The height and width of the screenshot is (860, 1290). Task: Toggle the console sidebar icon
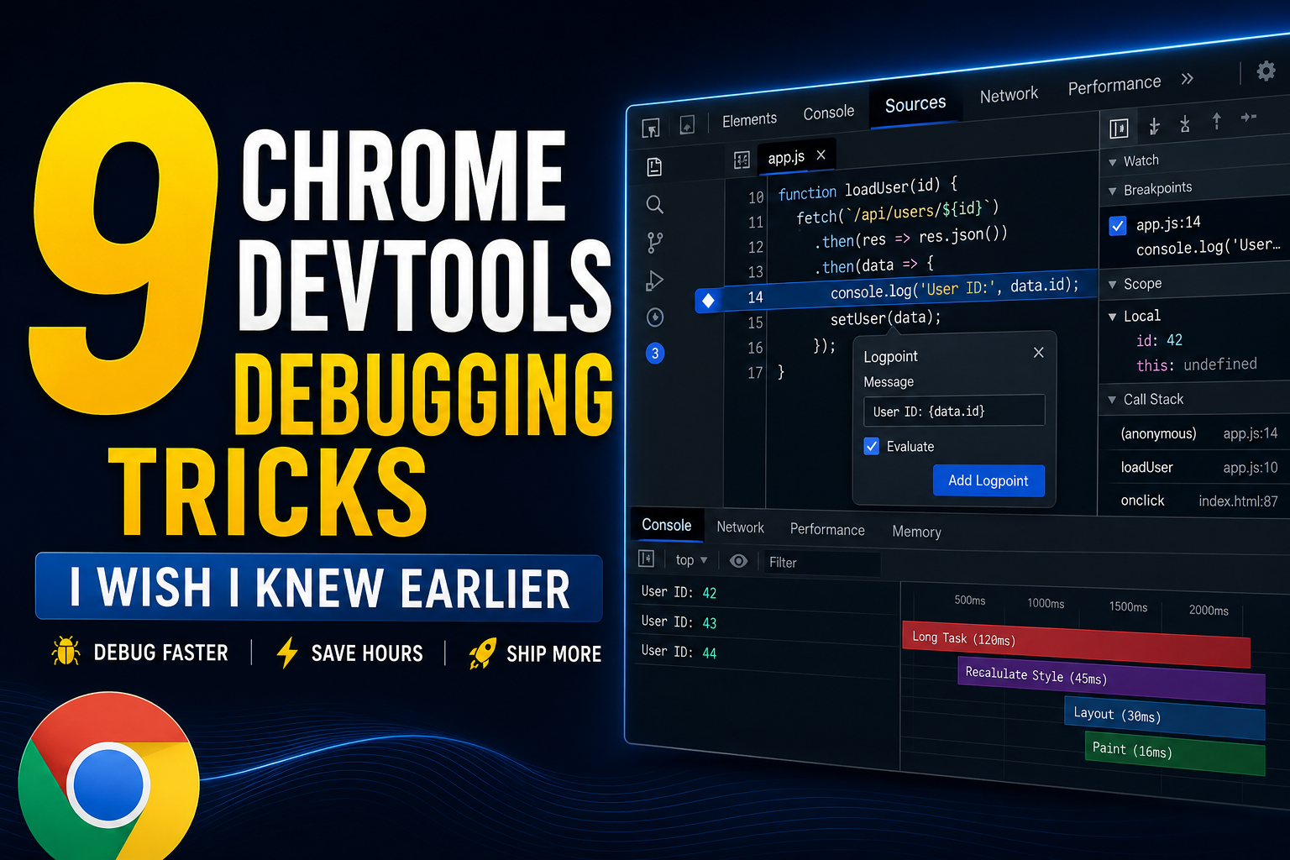tap(646, 558)
